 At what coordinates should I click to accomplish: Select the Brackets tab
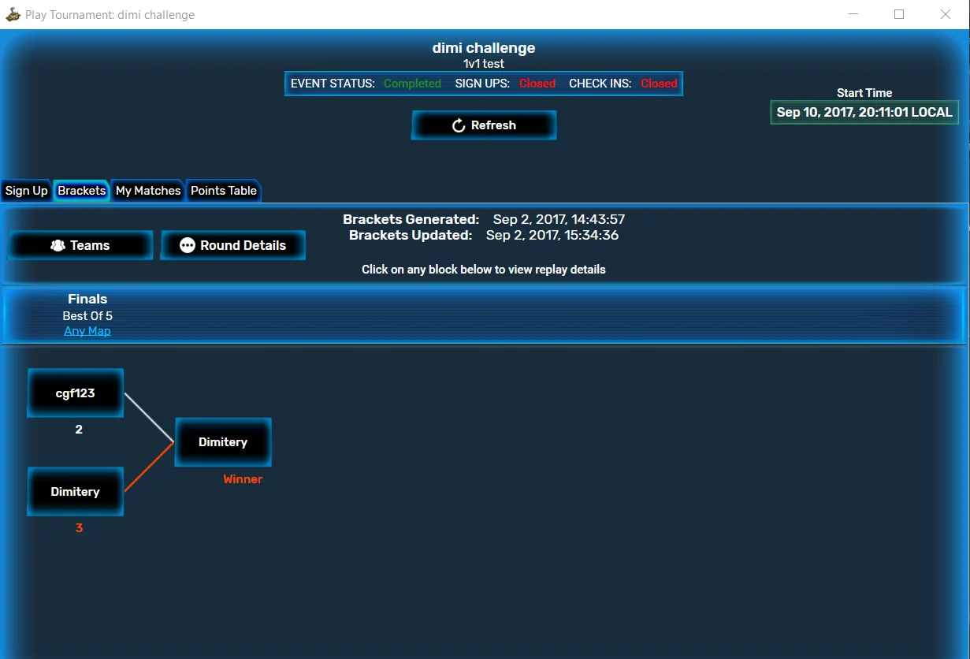pyautogui.click(x=82, y=191)
